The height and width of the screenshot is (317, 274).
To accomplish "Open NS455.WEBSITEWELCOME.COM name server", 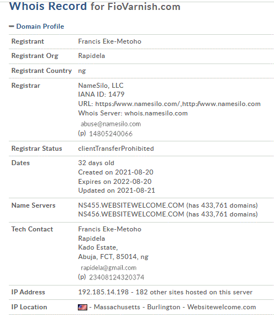I will (131, 205).
